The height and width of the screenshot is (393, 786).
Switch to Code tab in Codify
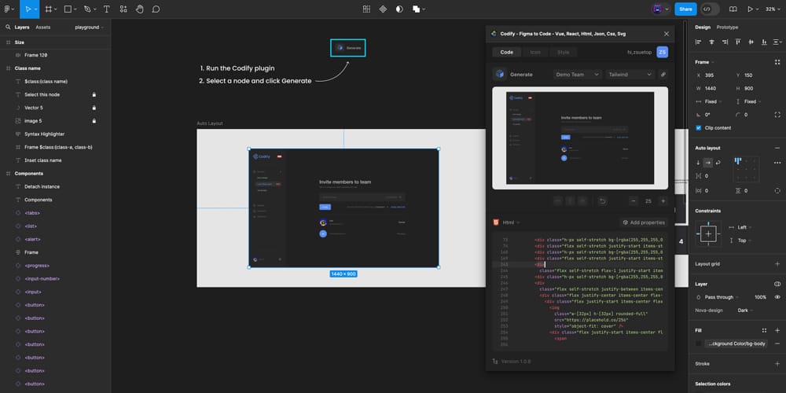point(507,52)
